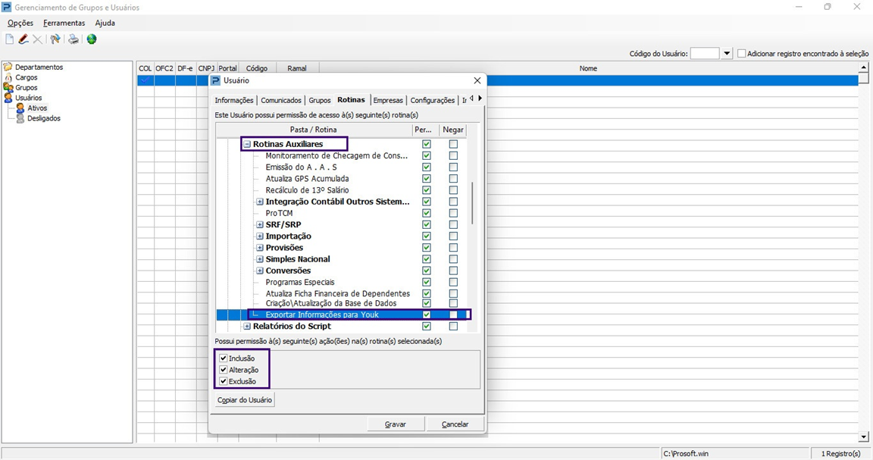Select the Cargos icon in tree
Image resolution: width=873 pixels, height=460 pixels.
(8, 77)
